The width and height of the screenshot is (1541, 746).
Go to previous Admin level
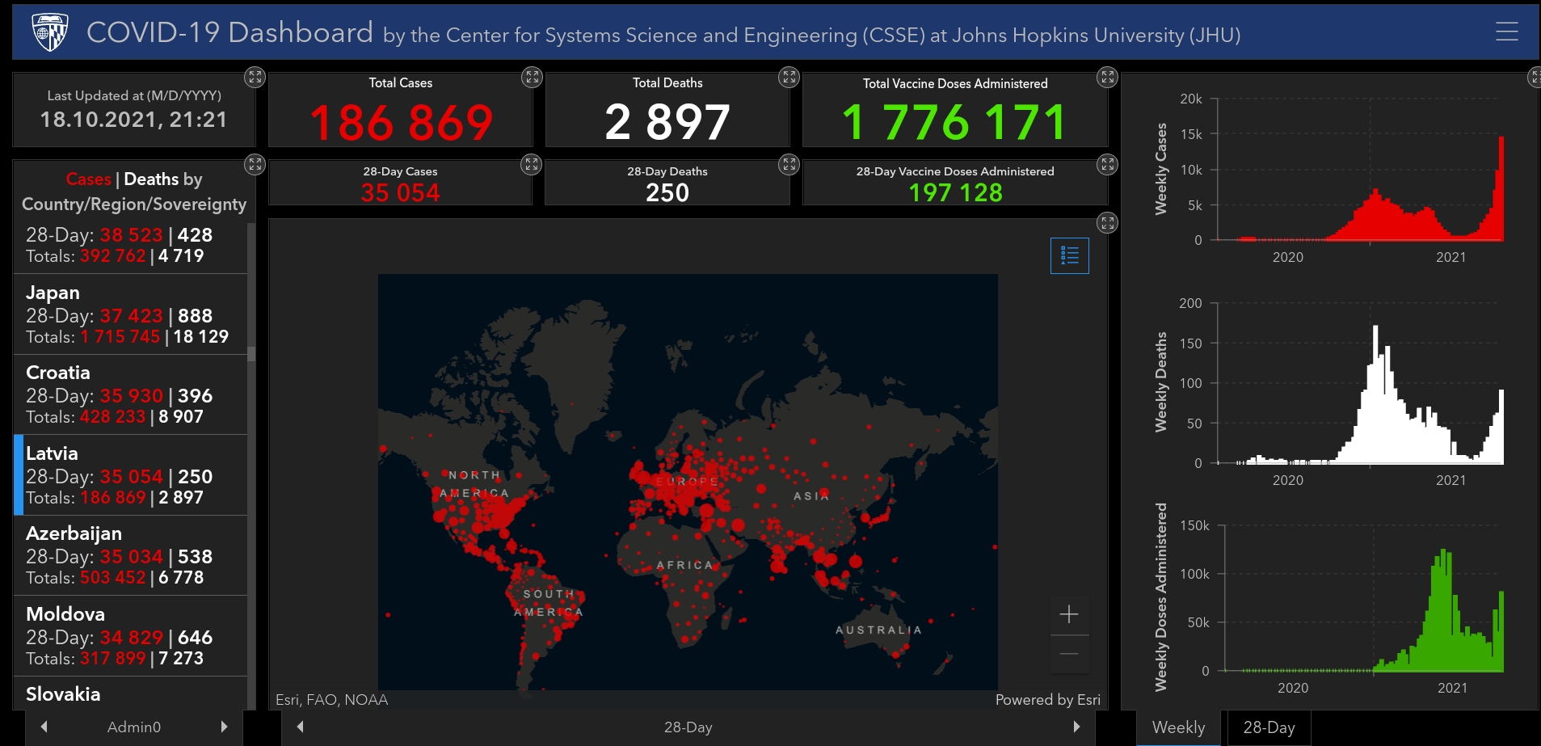44,727
